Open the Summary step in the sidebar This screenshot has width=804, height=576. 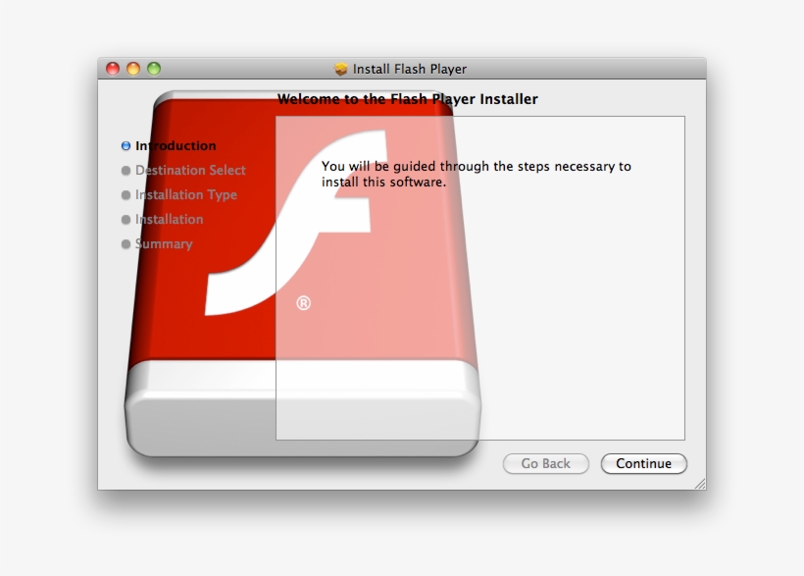click(164, 244)
